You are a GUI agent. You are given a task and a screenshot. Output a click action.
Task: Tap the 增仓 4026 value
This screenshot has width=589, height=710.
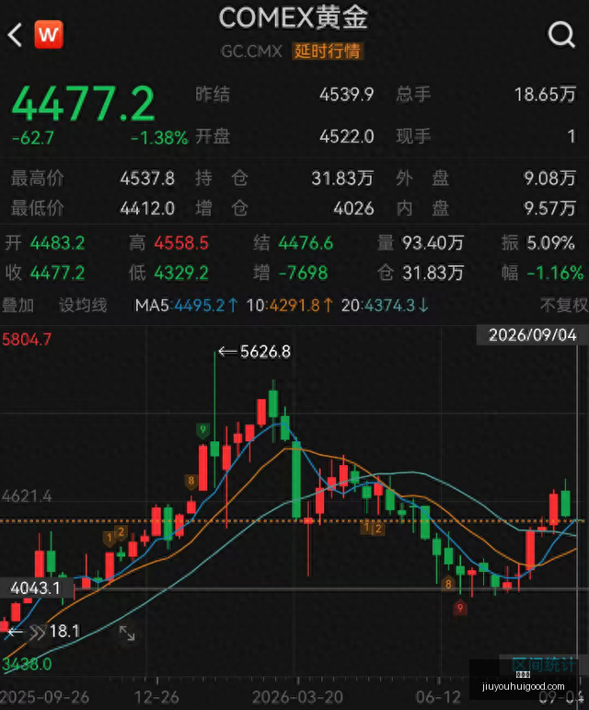pos(353,209)
